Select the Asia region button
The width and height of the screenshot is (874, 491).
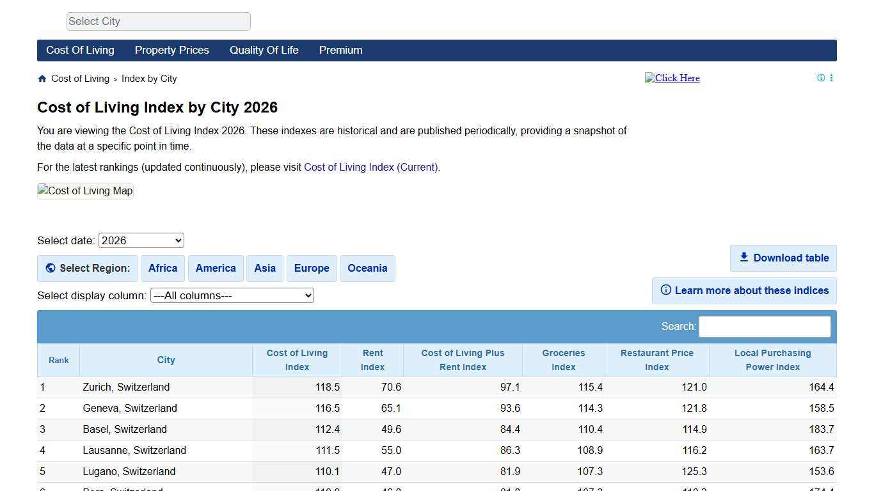[264, 268]
